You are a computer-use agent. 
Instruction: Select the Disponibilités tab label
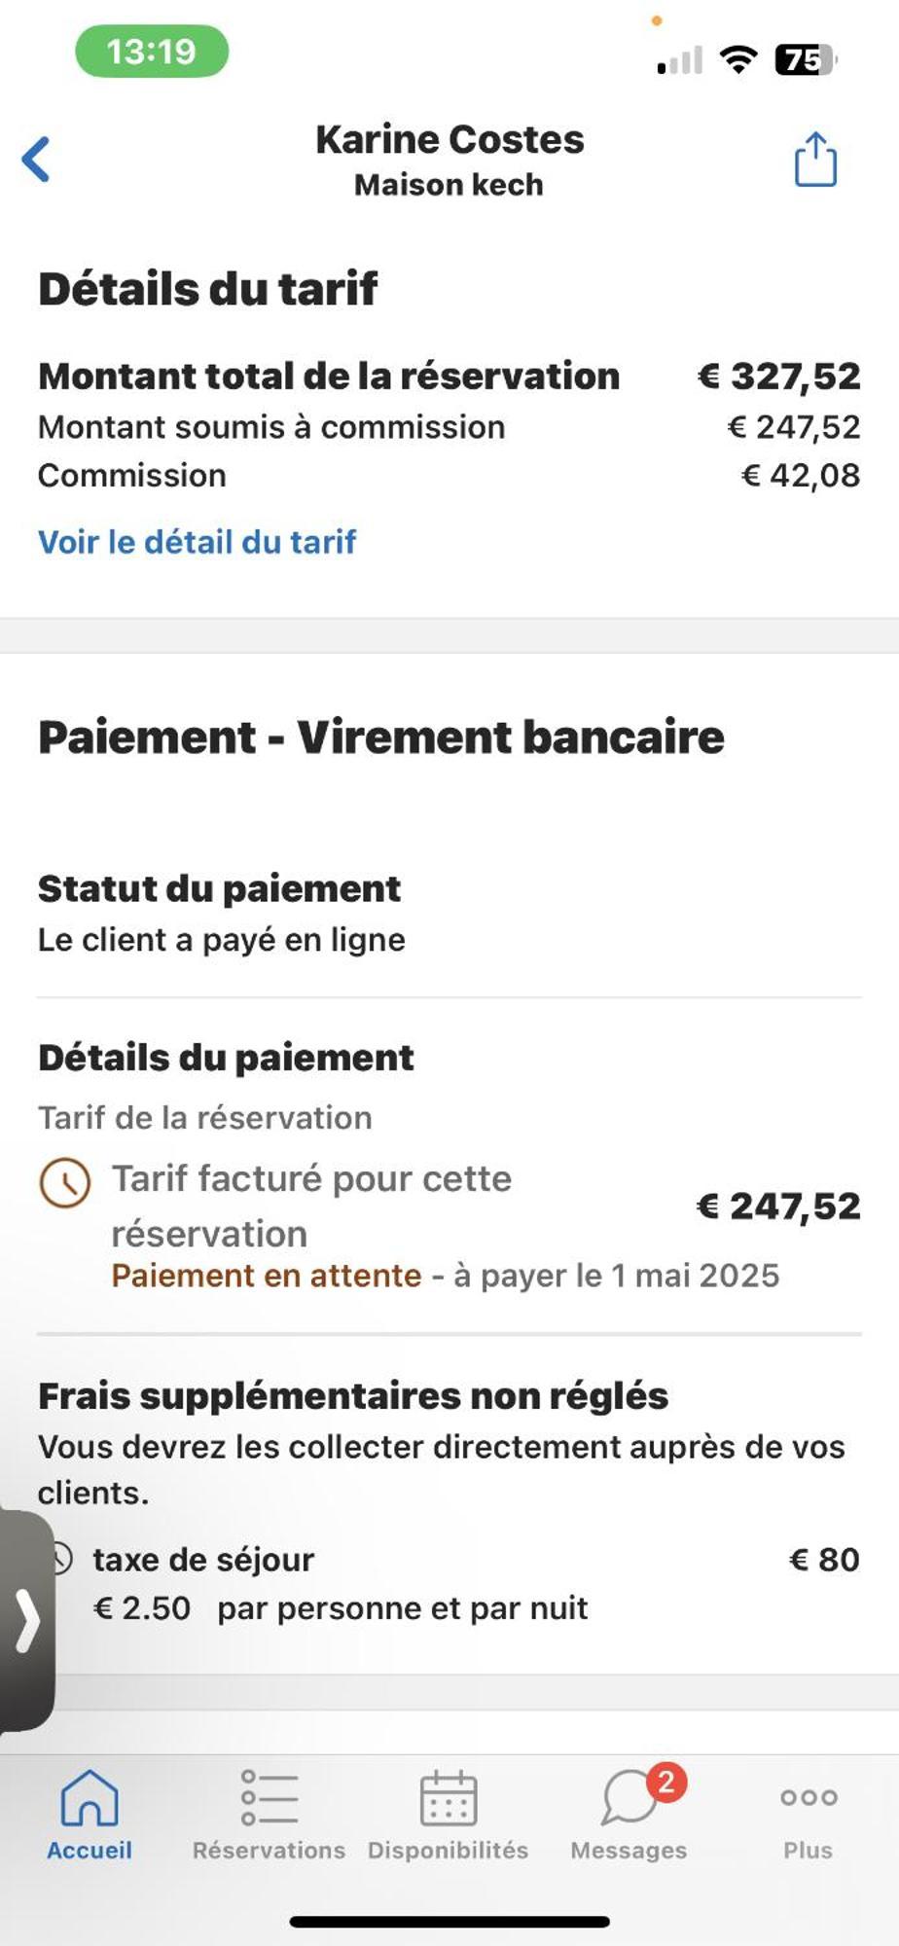pyautogui.click(x=449, y=1850)
